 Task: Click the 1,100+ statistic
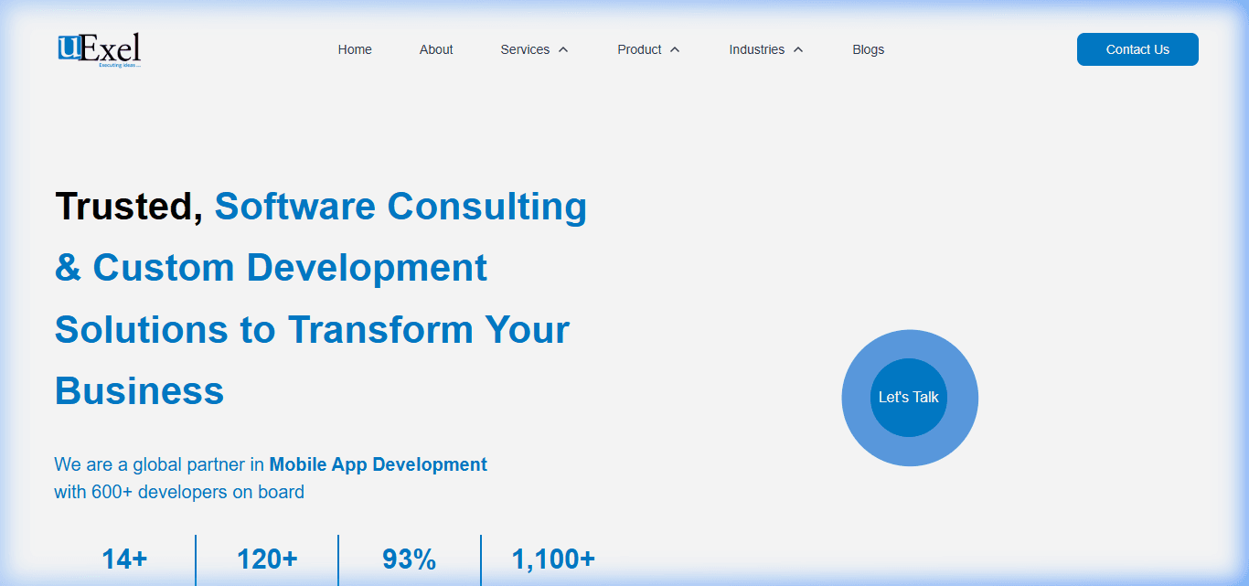pyautogui.click(x=553, y=559)
